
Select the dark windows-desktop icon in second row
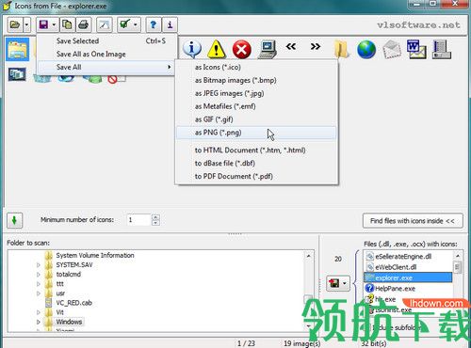(x=17, y=74)
